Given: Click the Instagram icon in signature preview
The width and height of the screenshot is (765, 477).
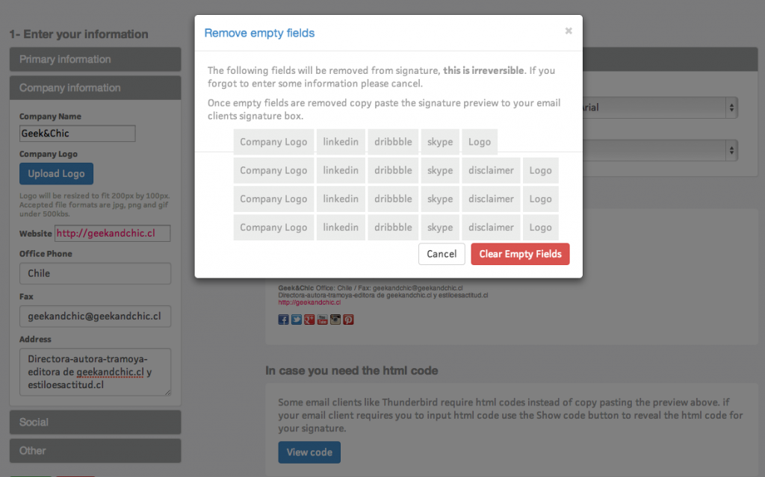Looking at the screenshot, I should coord(335,319).
